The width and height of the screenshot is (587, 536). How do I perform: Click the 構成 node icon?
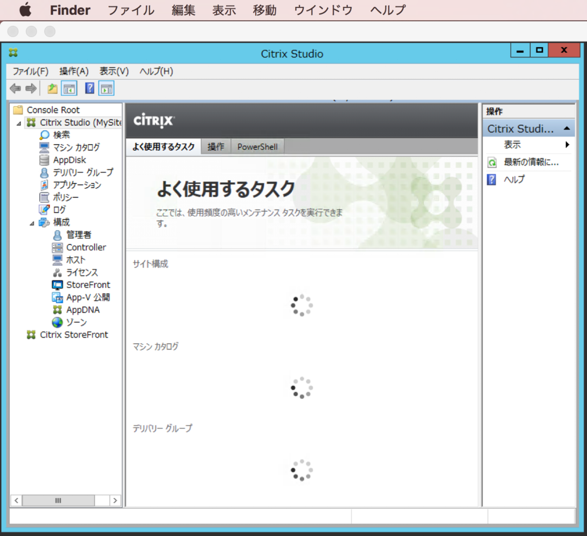click(44, 222)
